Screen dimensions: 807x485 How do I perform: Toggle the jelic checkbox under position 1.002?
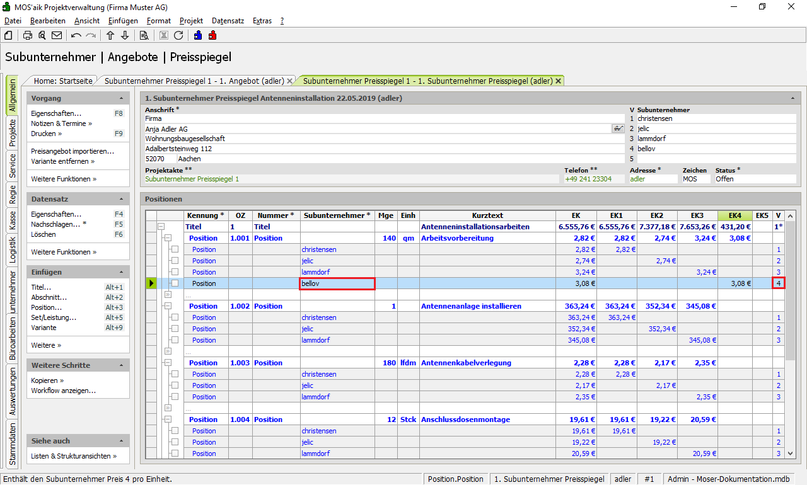[175, 329]
